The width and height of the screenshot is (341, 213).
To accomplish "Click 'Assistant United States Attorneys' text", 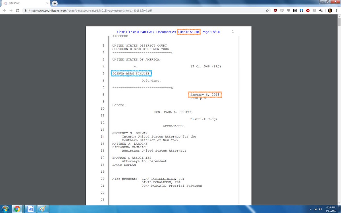I will coord(154,151).
